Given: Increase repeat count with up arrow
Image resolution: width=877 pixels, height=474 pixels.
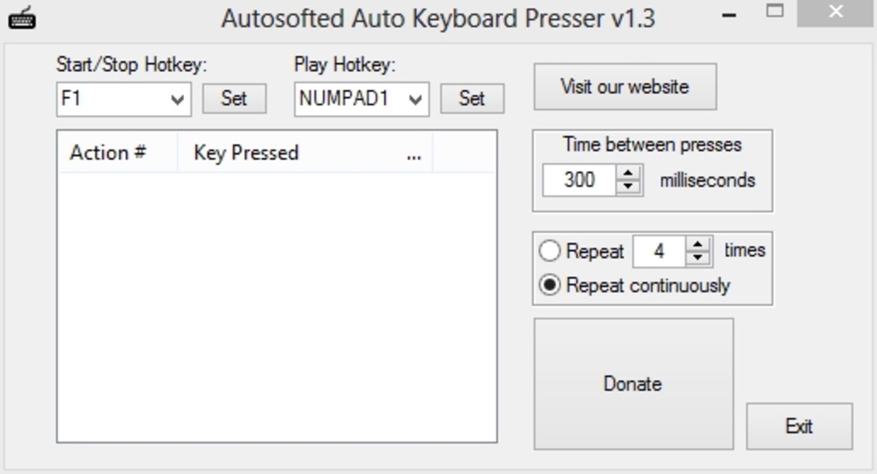Looking at the screenshot, I should (698, 245).
